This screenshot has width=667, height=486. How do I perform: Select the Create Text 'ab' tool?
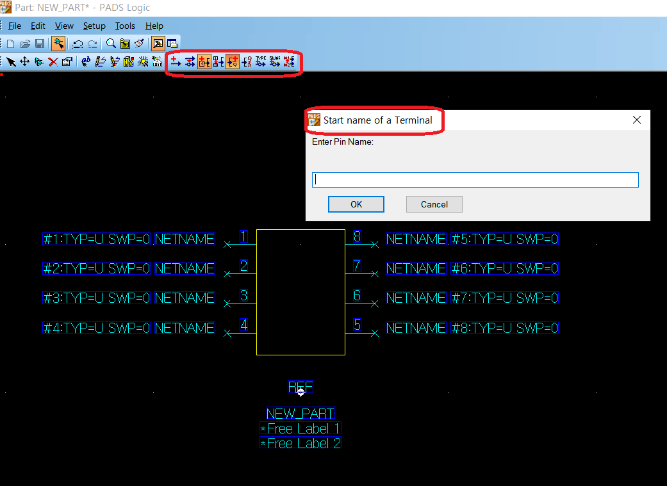point(86,62)
